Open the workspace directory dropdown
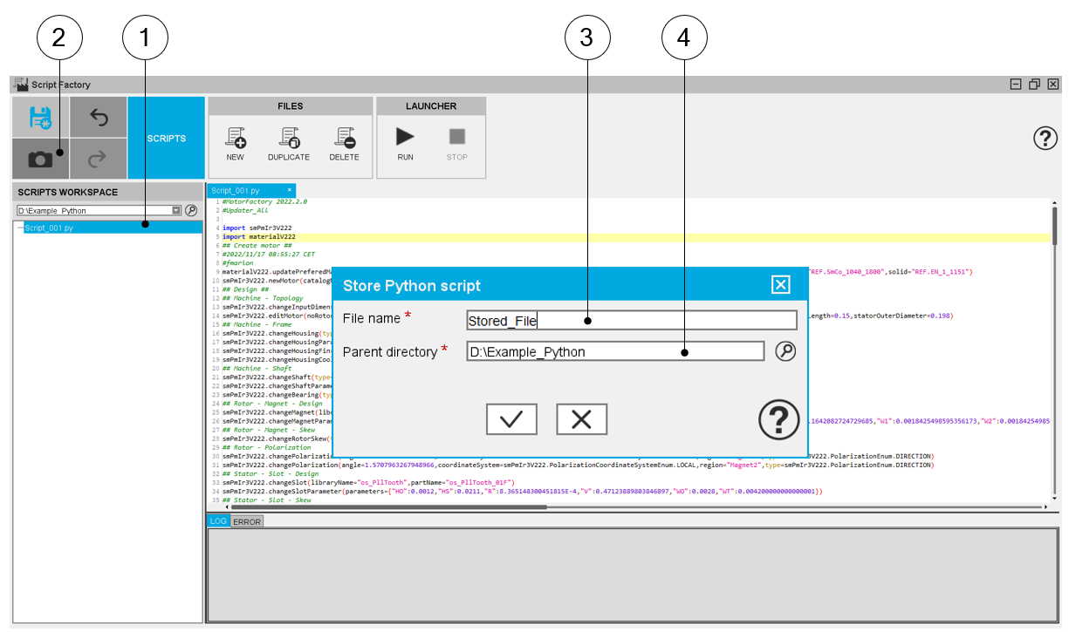The height and width of the screenshot is (632, 1069). point(176,210)
